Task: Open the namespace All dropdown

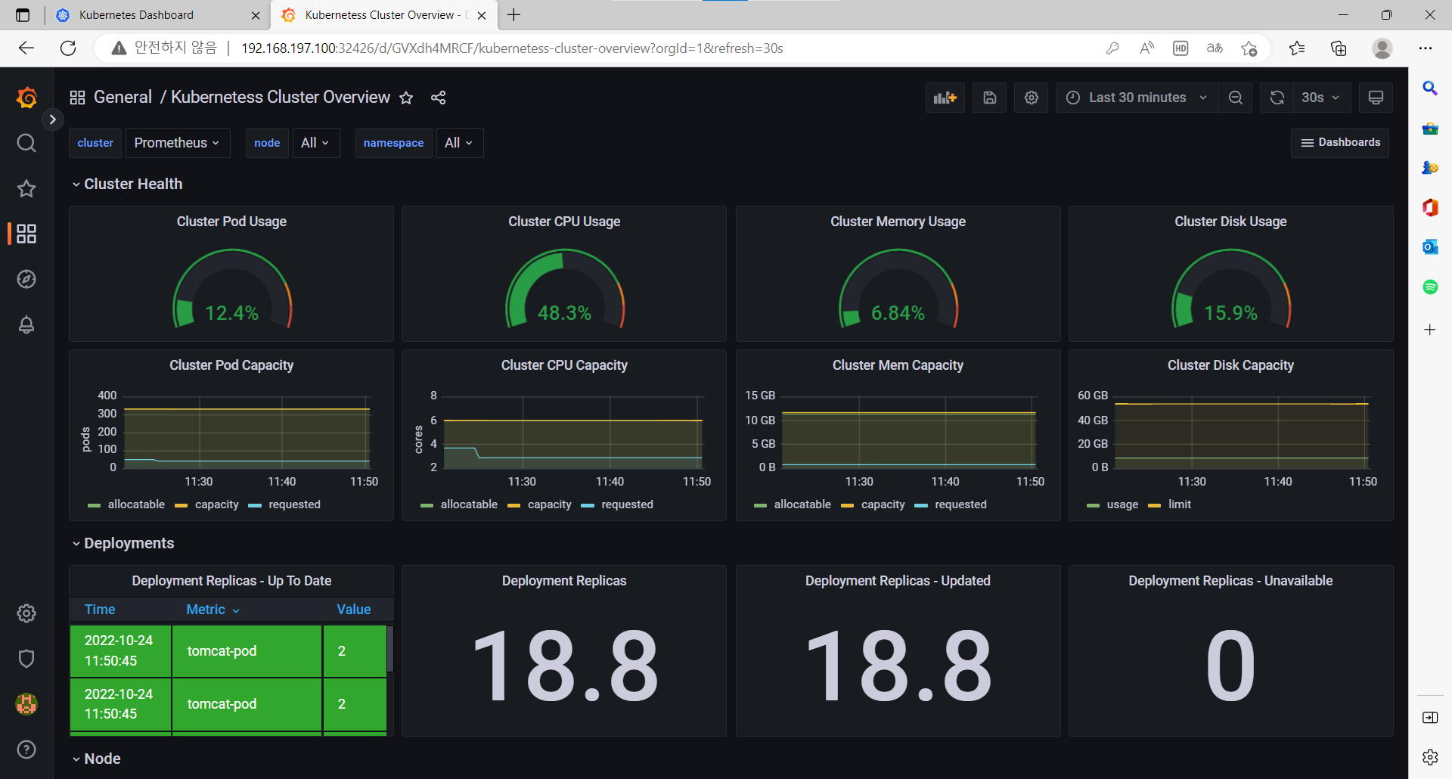Action: tap(460, 143)
